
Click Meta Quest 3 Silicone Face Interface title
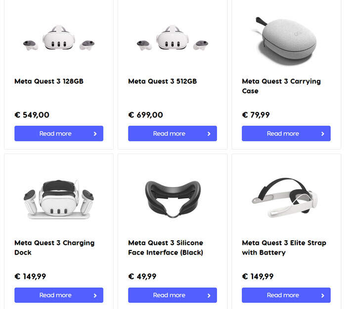(166, 248)
